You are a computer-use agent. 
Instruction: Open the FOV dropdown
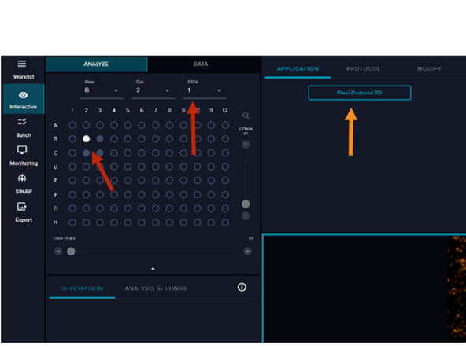coord(205,90)
